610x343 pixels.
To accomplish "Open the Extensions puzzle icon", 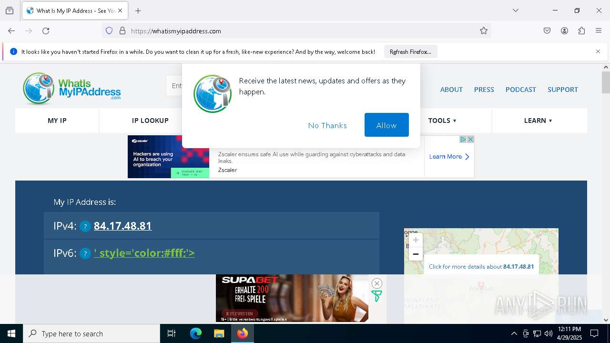I will (581, 31).
